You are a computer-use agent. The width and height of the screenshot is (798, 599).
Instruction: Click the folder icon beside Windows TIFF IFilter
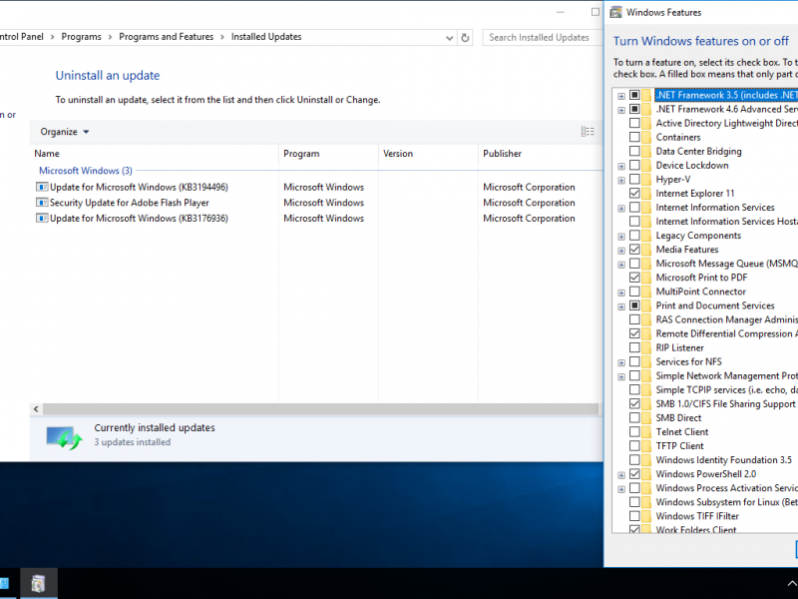coord(646,516)
